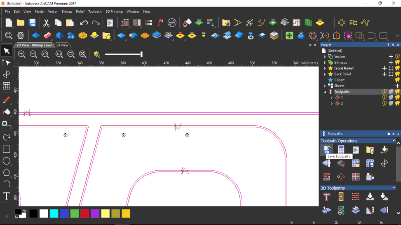Expand the Front Relief tree node
The width and height of the screenshot is (401, 225).
pos(325,68)
